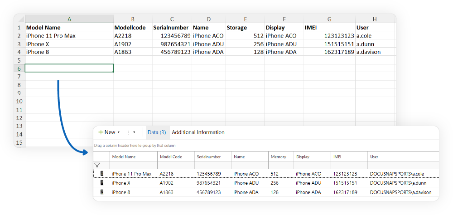The width and height of the screenshot is (453, 215).
Task: Click the filter funnel icon in grid
Action: [97, 165]
